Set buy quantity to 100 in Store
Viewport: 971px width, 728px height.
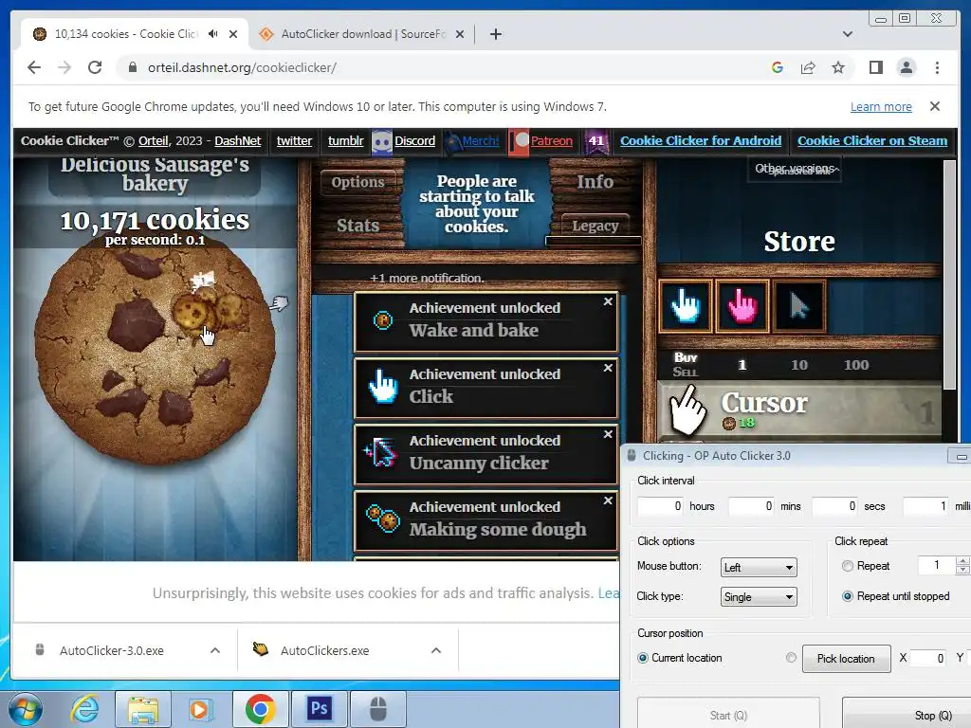(x=856, y=365)
